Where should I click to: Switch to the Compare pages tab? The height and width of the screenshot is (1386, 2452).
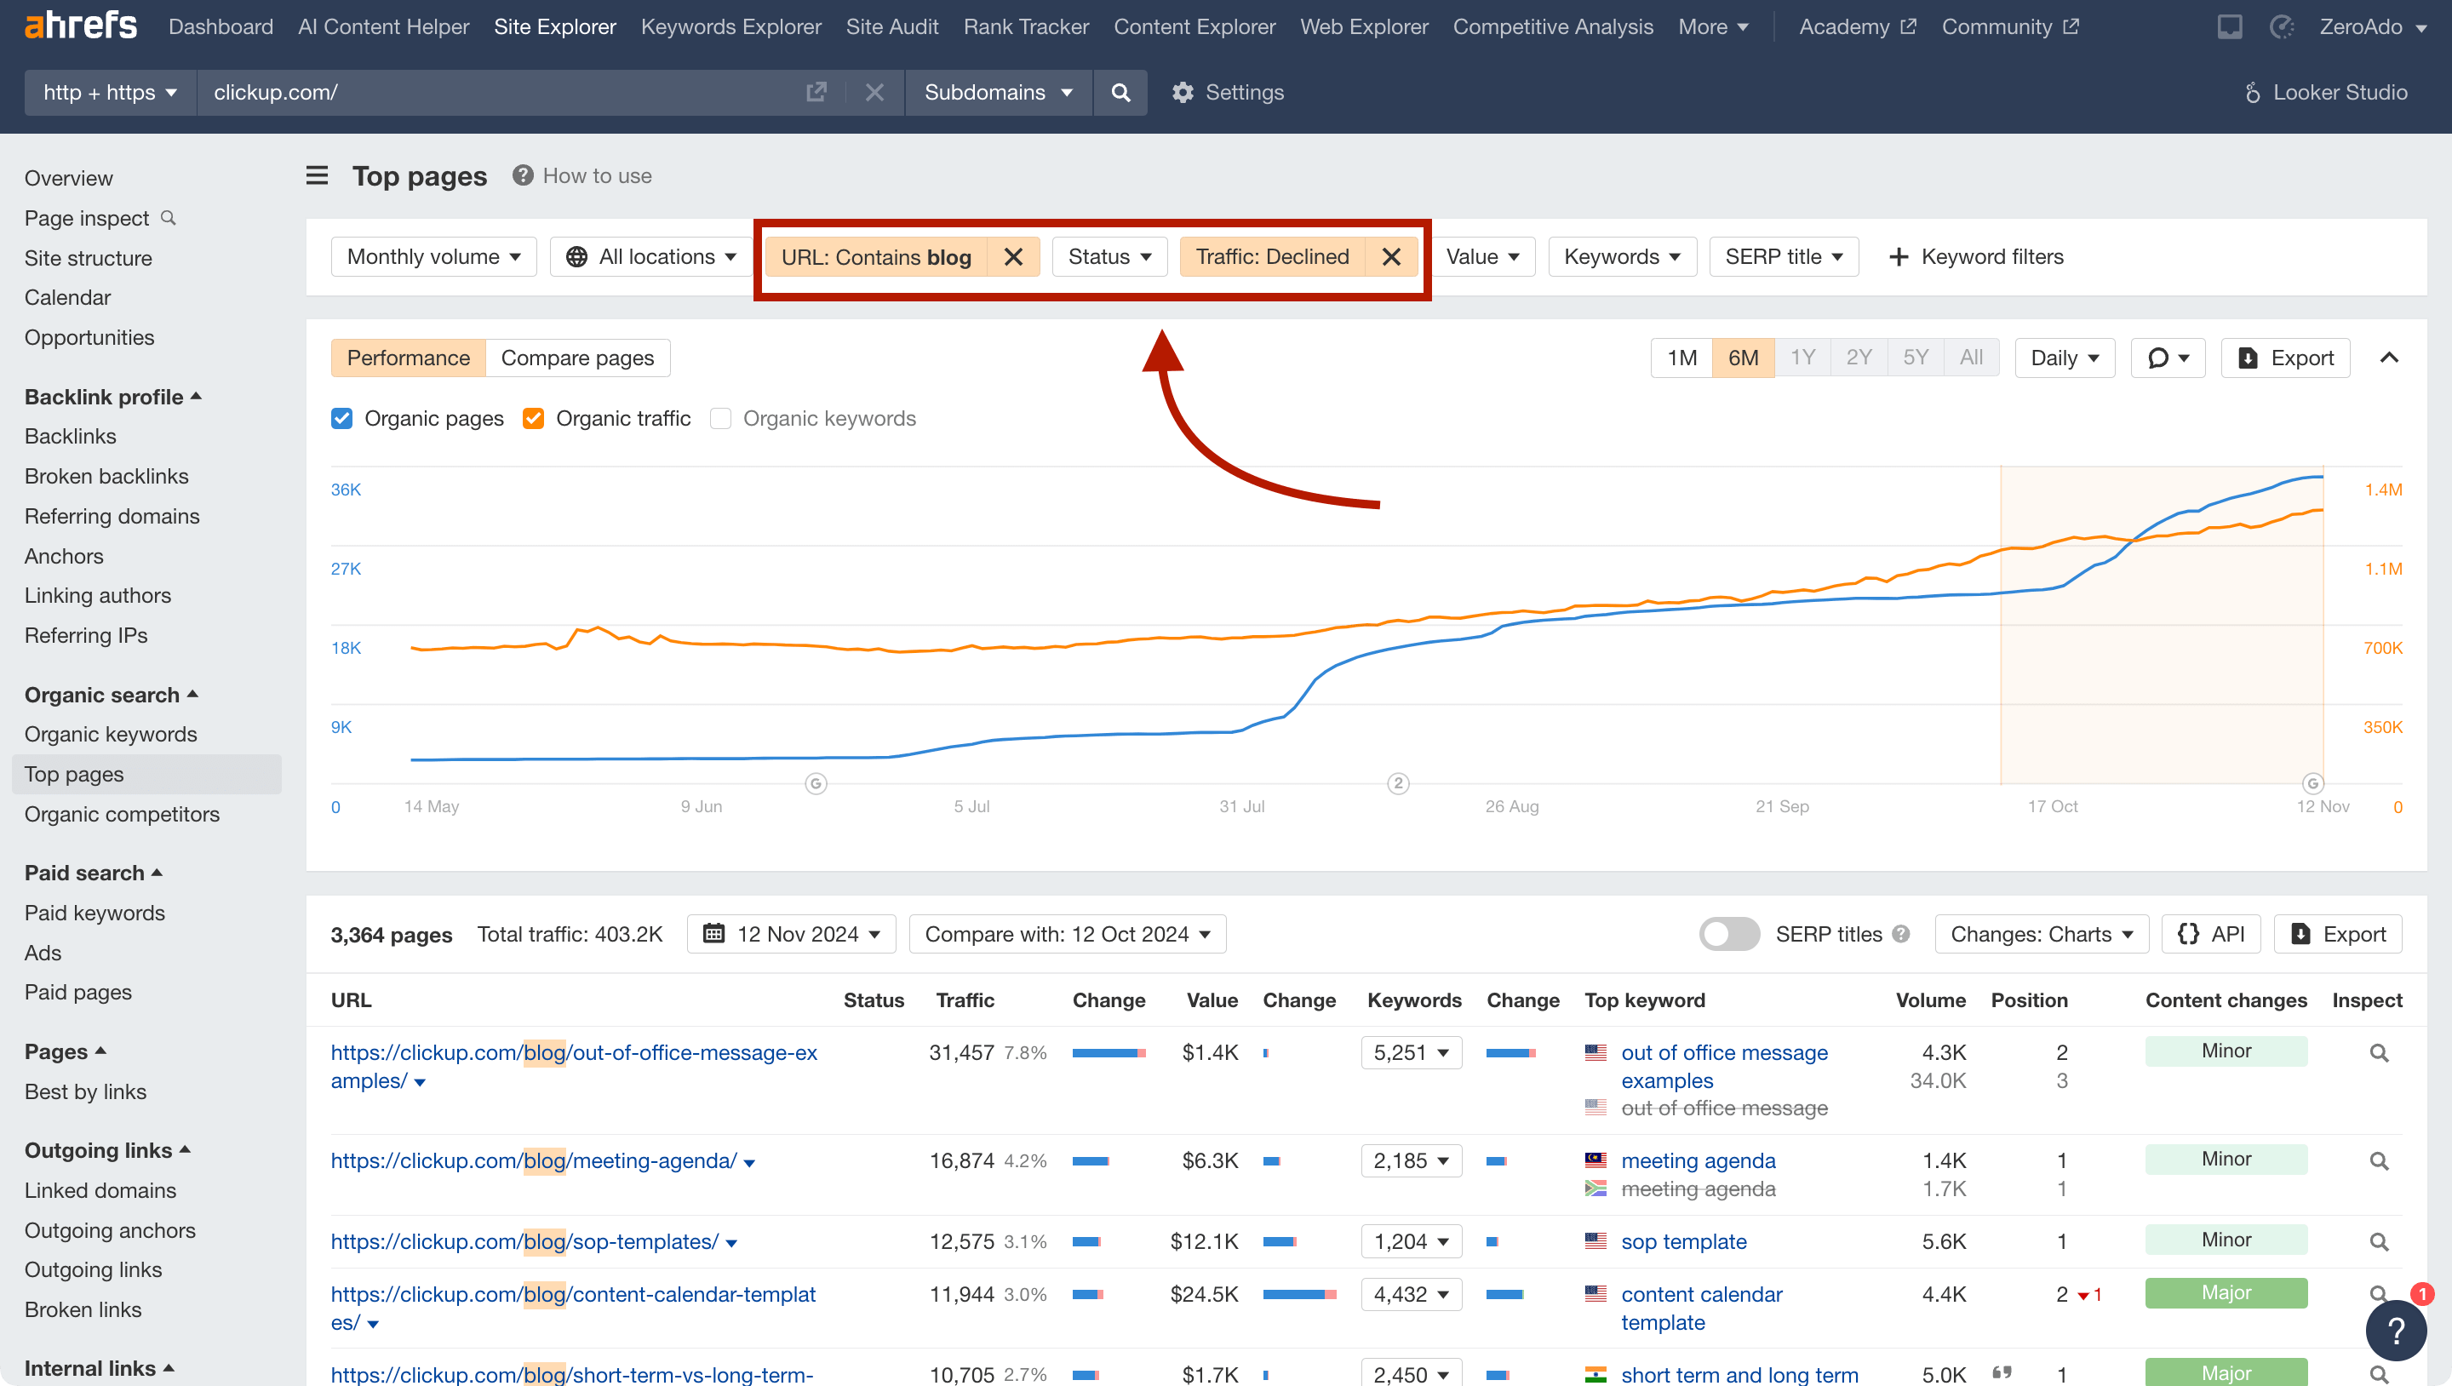(577, 357)
